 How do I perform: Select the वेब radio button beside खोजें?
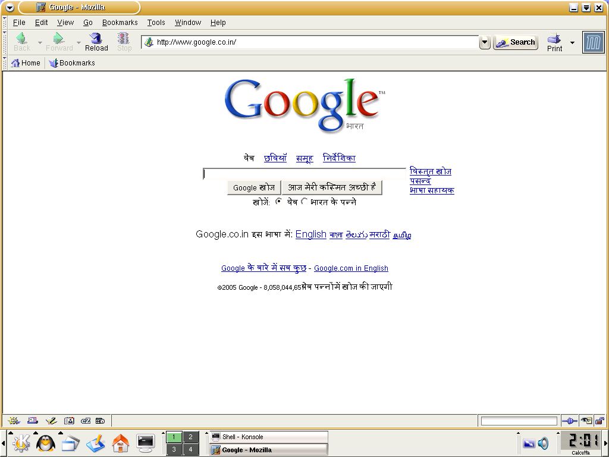click(x=278, y=201)
